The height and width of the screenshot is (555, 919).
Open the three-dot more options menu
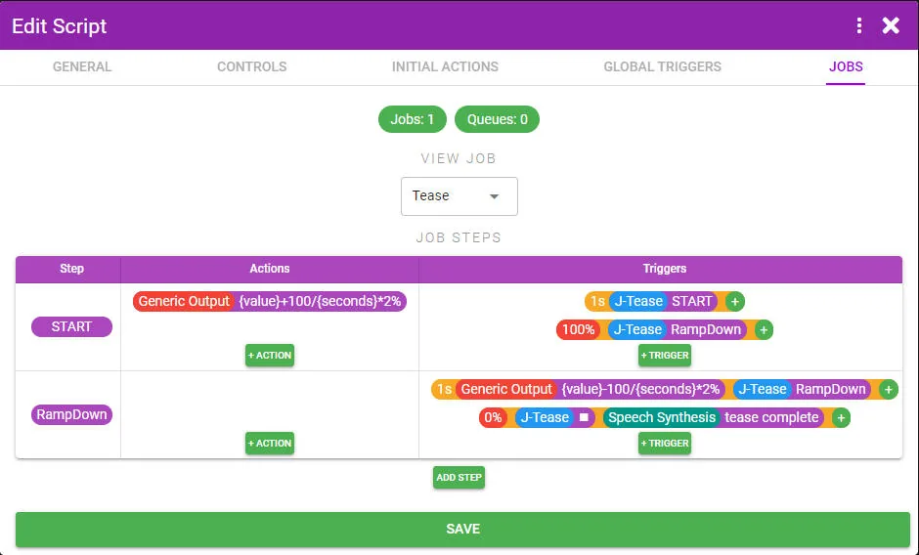[x=858, y=25]
